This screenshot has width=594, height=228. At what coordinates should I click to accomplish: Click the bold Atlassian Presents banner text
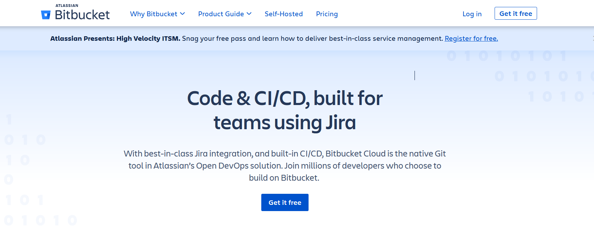click(115, 38)
